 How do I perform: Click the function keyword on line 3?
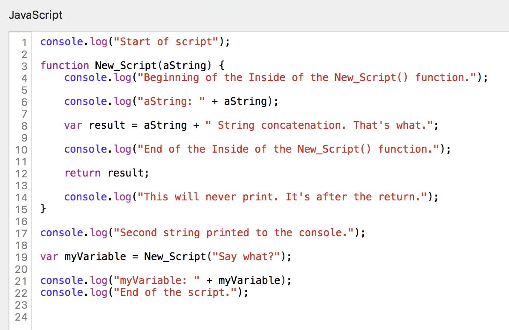(65, 66)
